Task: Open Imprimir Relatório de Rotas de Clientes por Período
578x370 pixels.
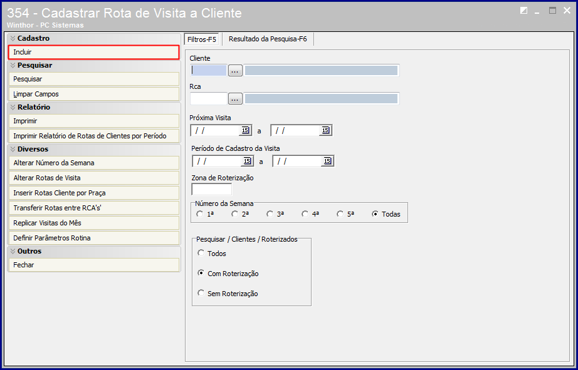Action: point(93,136)
